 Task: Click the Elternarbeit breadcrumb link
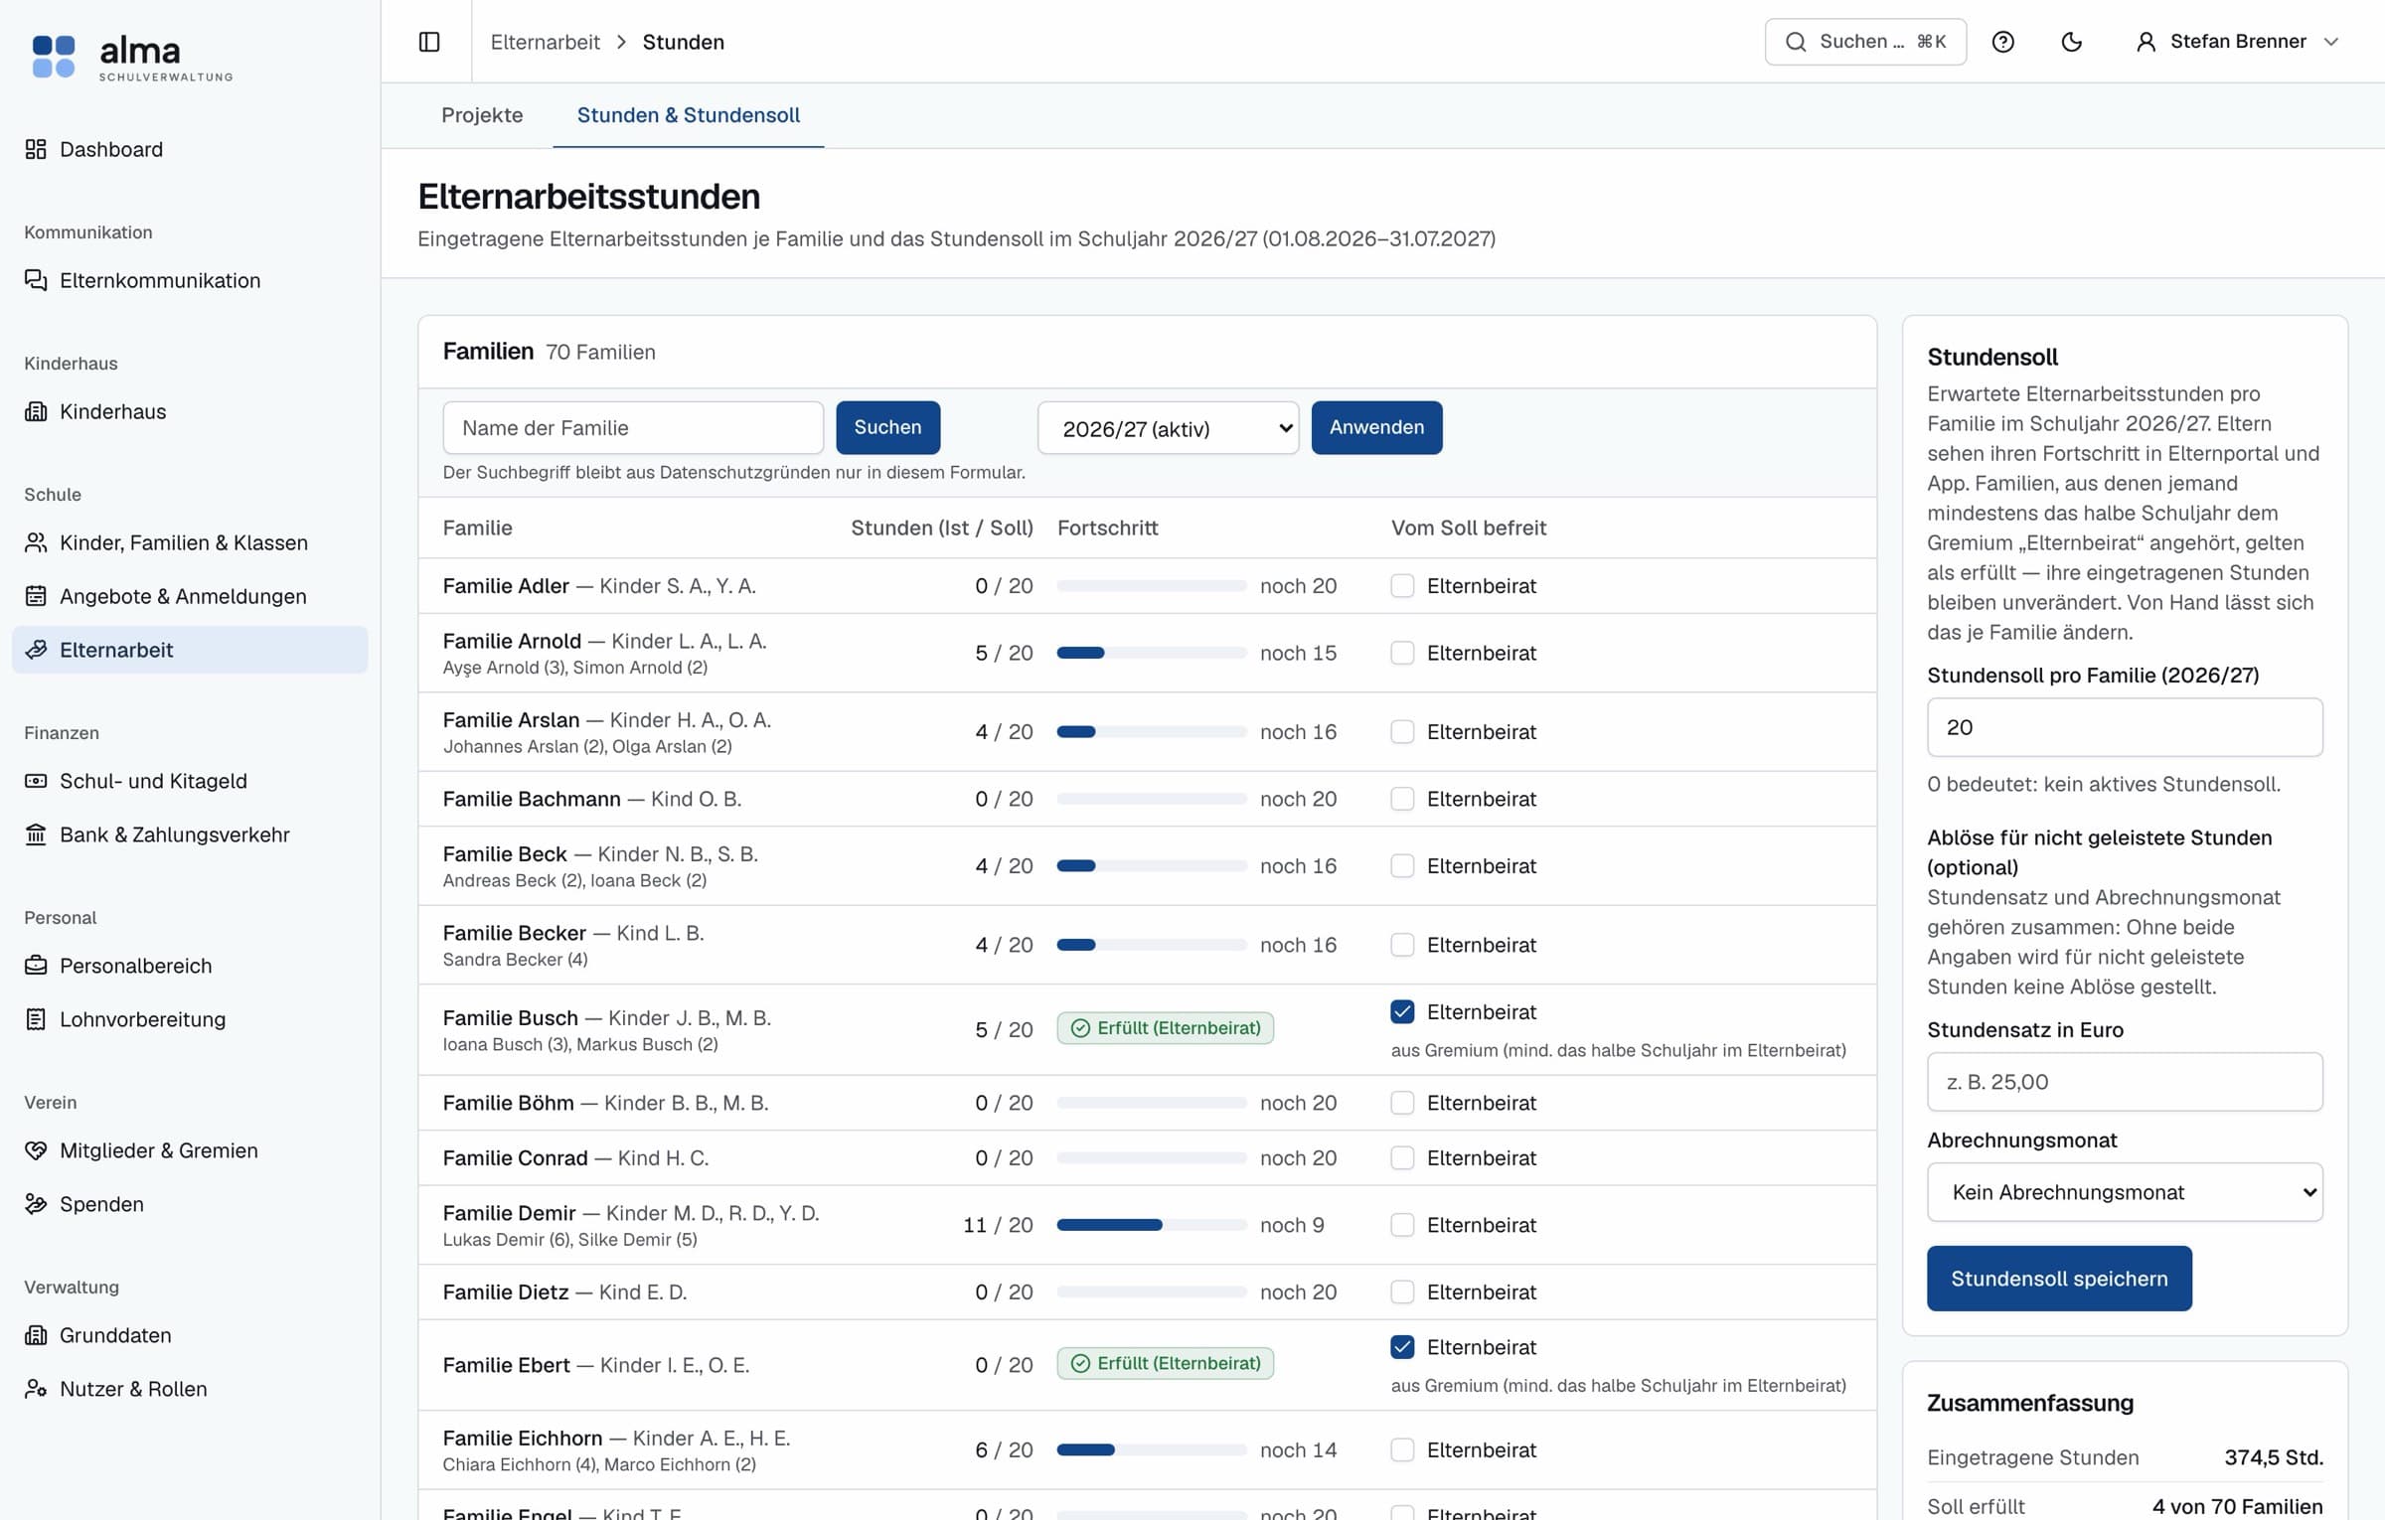[x=546, y=42]
